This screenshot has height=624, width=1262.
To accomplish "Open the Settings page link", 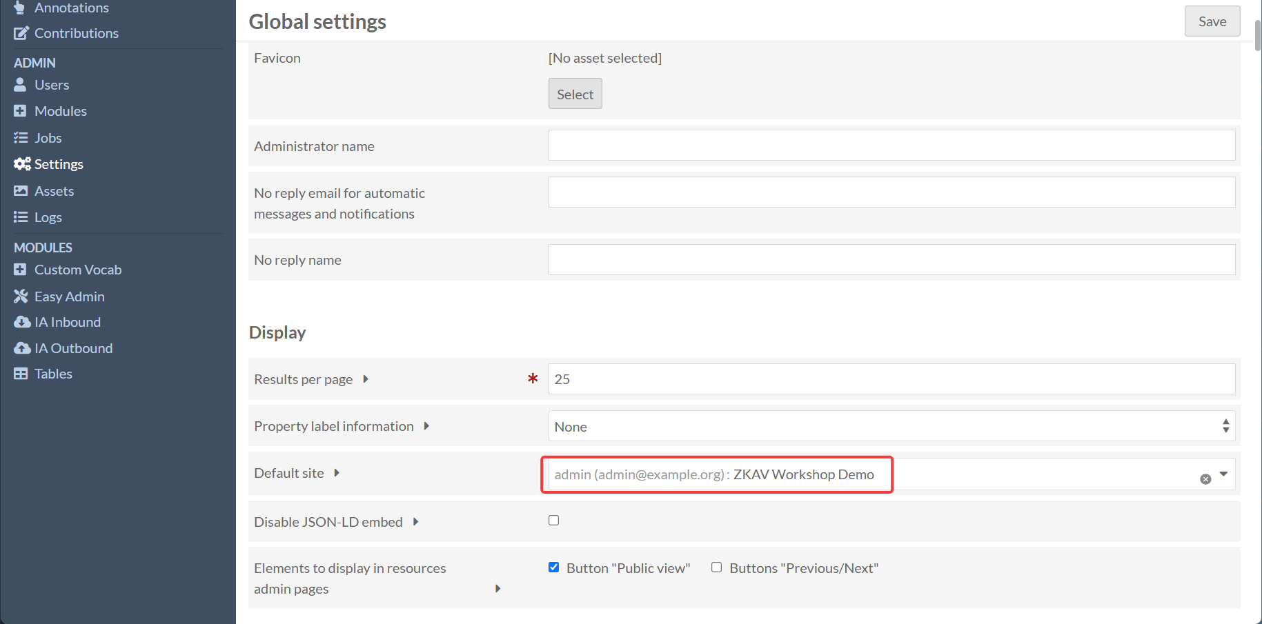I will [59, 164].
